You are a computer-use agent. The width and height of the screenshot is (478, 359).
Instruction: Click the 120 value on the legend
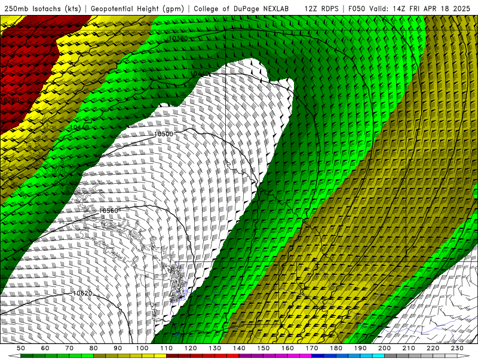point(191,348)
